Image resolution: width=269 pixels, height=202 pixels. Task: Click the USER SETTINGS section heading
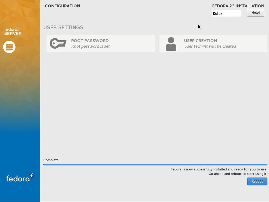point(63,28)
